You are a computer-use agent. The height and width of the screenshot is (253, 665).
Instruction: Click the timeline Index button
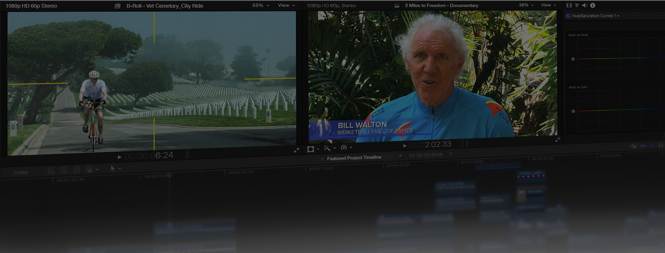pyautogui.click(x=21, y=172)
